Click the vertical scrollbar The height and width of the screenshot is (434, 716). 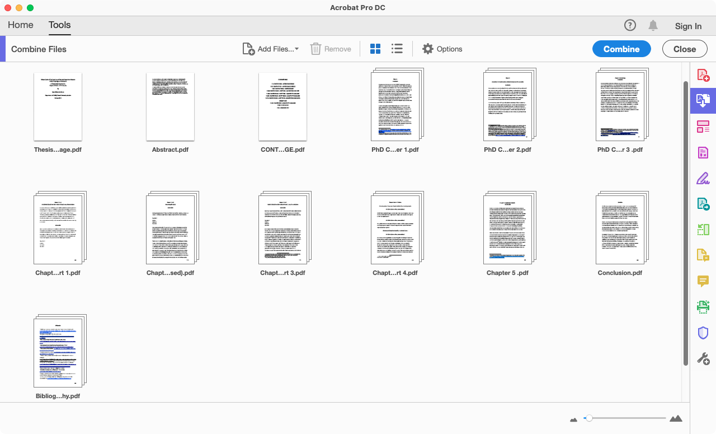click(x=686, y=223)
